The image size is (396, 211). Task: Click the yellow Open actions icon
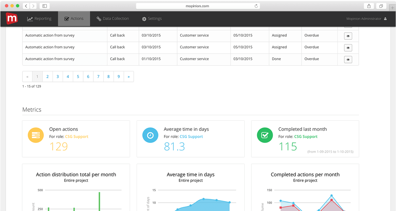click(x=36, y=135)
